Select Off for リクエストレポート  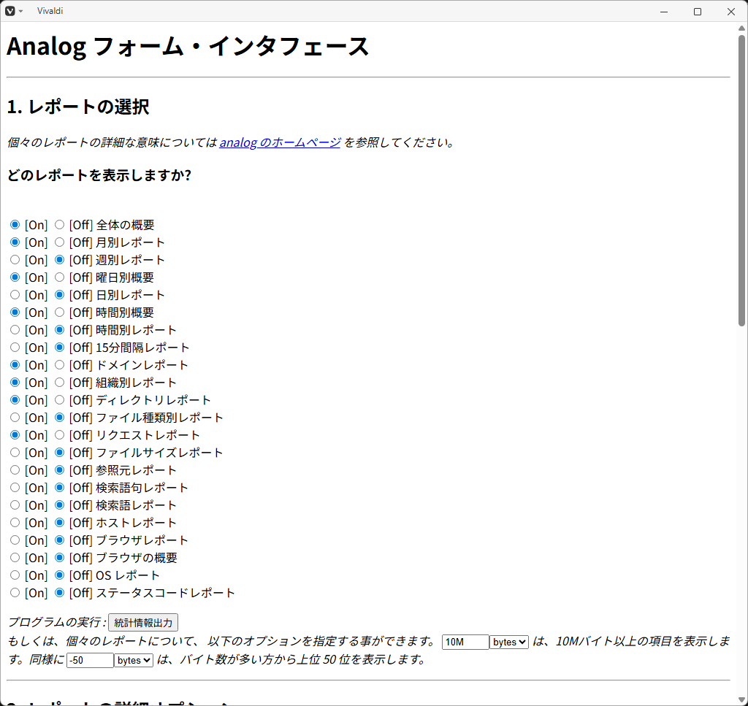point(59,434)
